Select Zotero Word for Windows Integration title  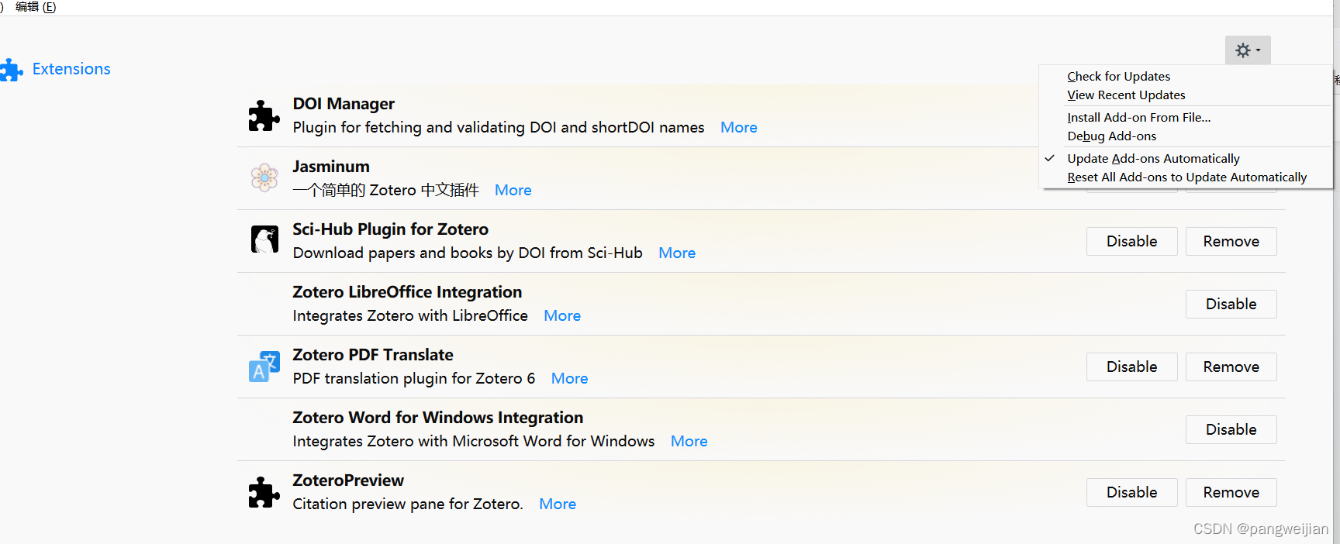[x=437, y=418]
